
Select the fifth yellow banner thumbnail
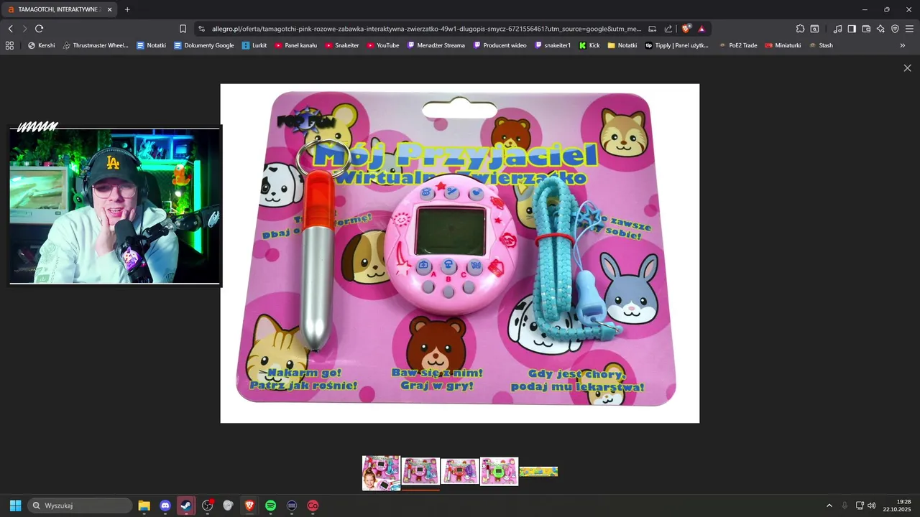point(538,472)
